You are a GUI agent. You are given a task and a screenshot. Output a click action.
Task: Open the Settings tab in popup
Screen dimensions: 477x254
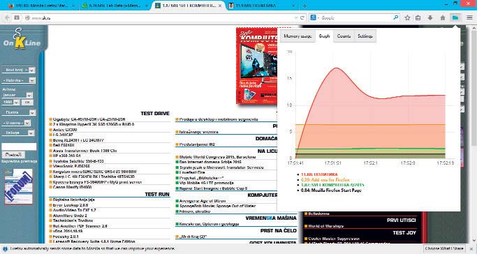[x=365, y=36]
